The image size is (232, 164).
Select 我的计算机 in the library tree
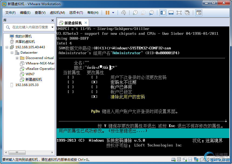click(x=23, y=36)
